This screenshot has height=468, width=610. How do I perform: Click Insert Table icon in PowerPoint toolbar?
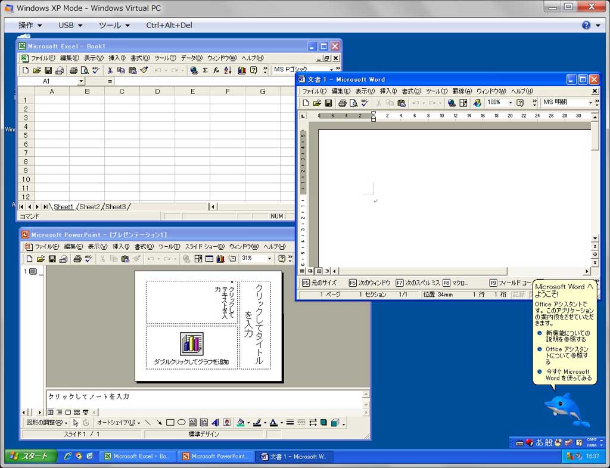(209, 259)
